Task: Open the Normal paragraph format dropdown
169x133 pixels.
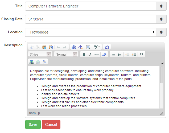Action: [66, 55]
